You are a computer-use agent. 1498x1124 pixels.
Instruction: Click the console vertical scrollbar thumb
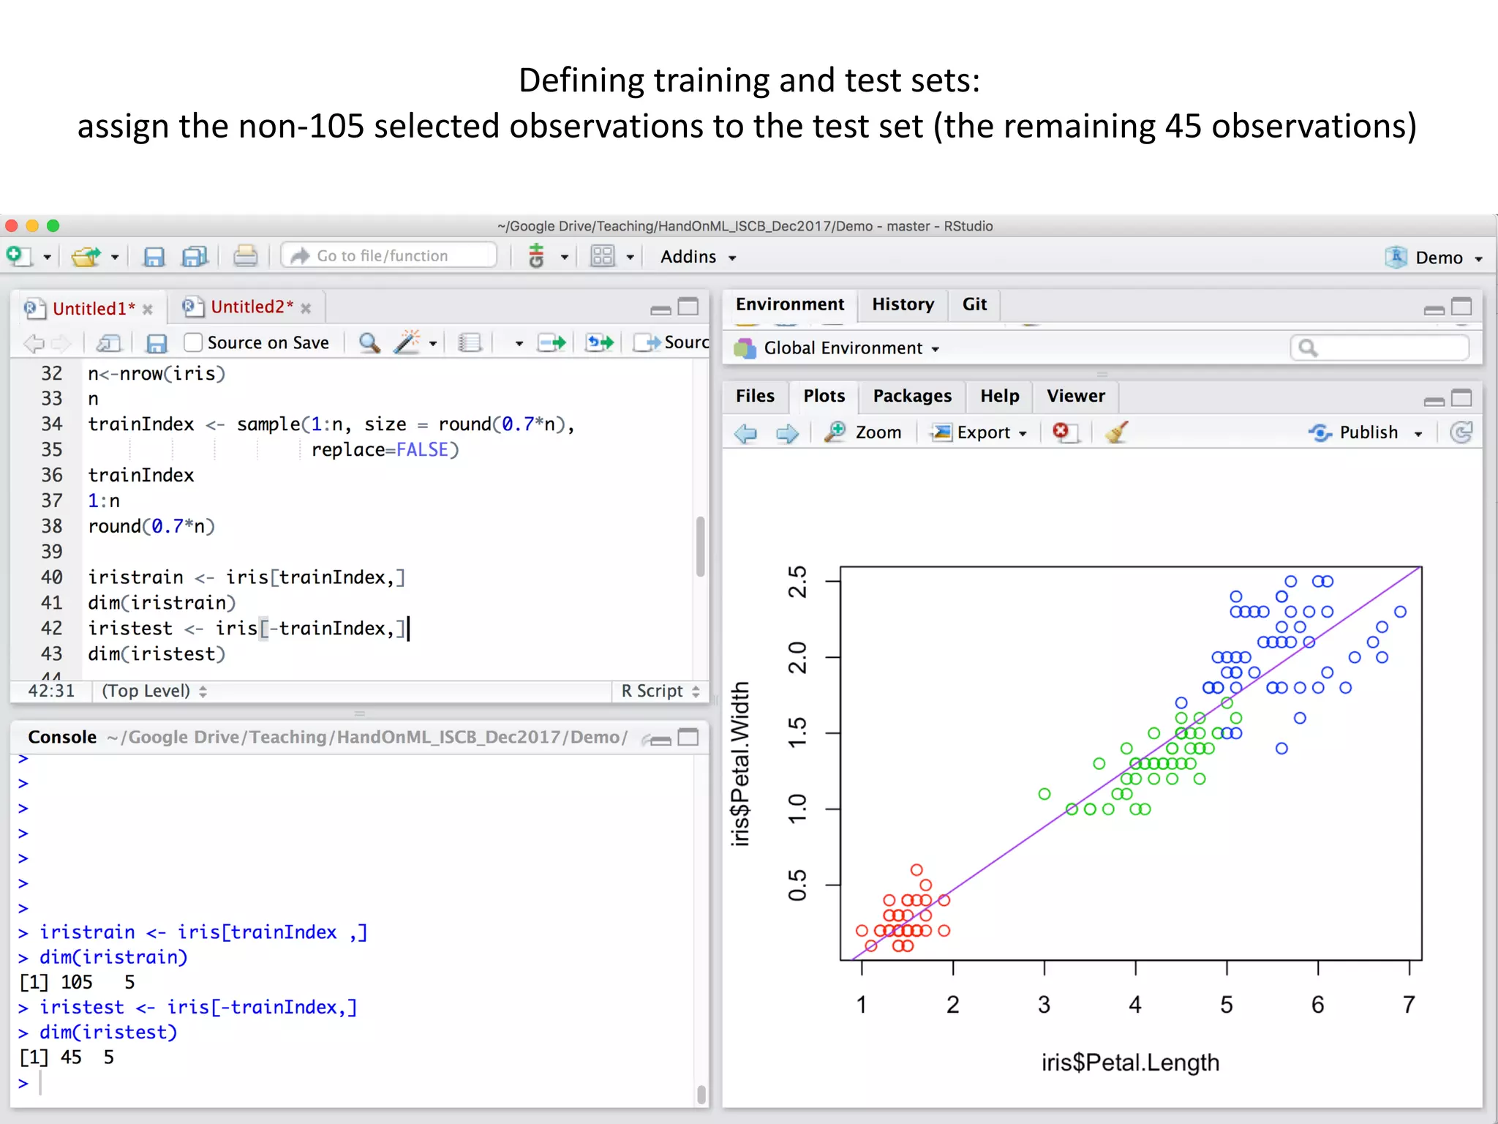701,1095
